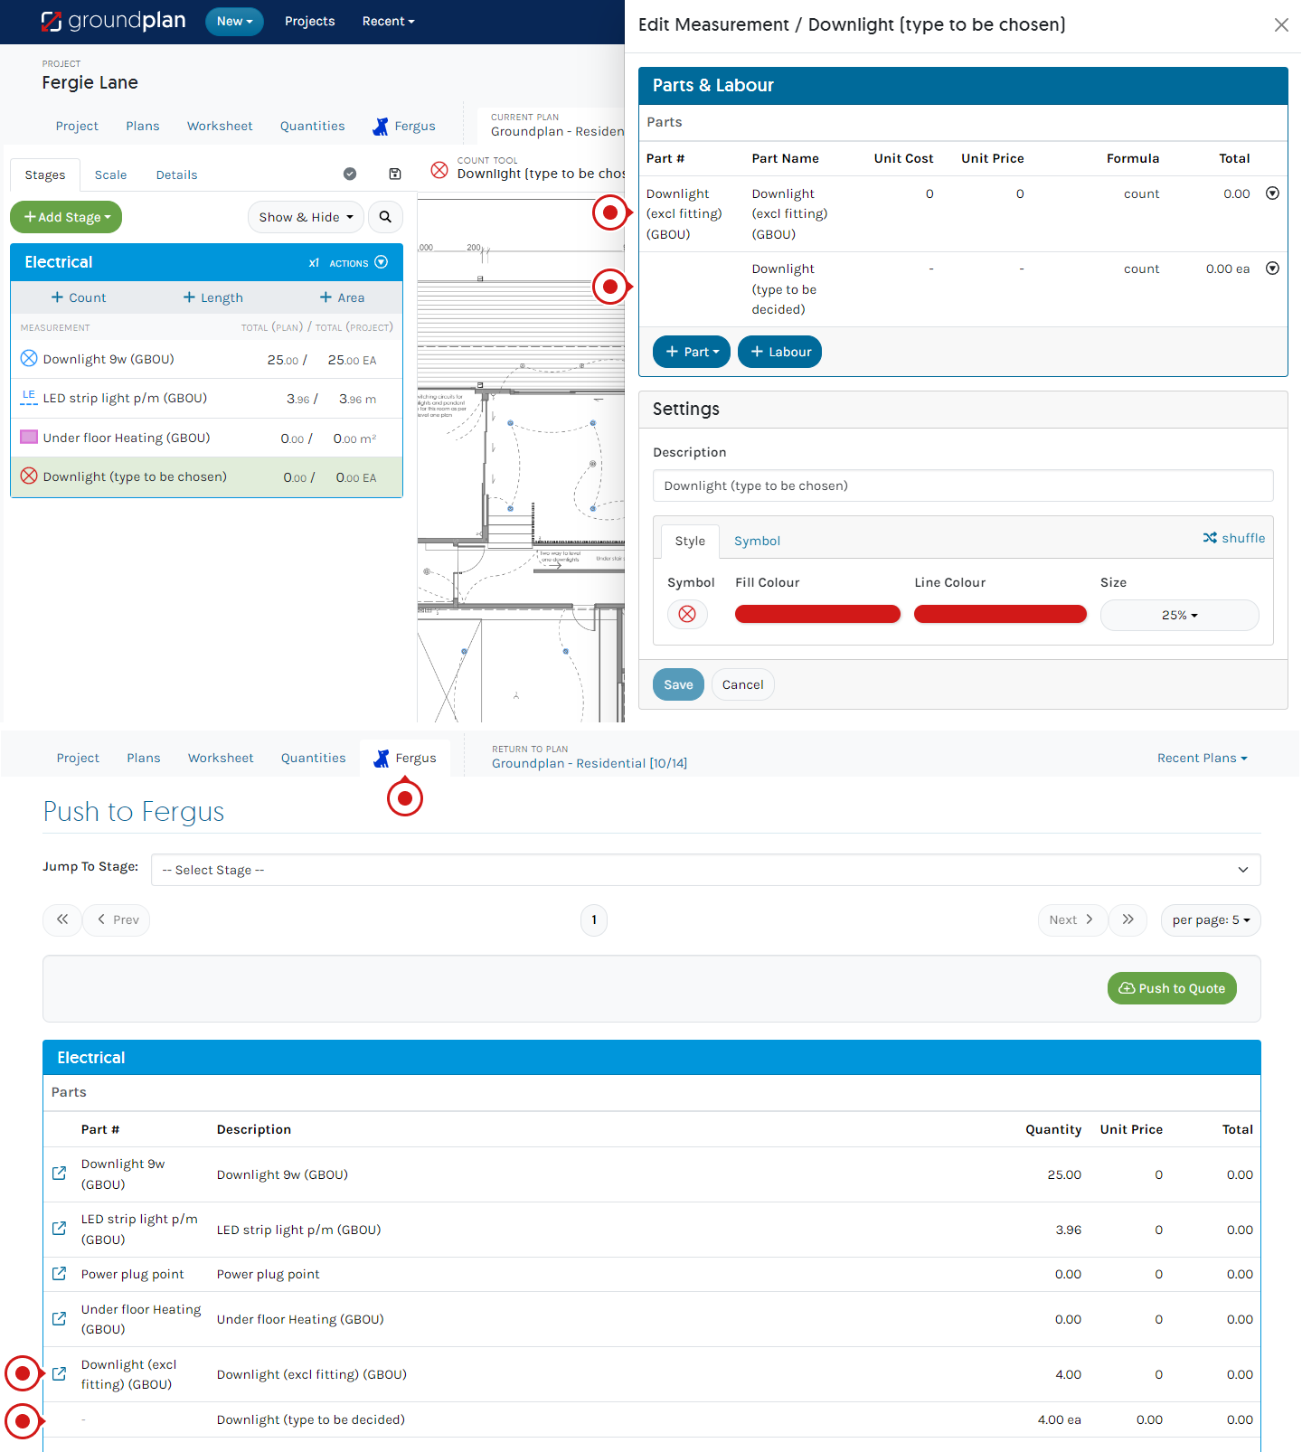
Task: Save the measurement changes
Action: (x=678, y=684)
